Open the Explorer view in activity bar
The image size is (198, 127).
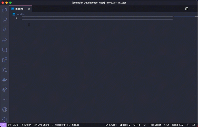[5, 10]
